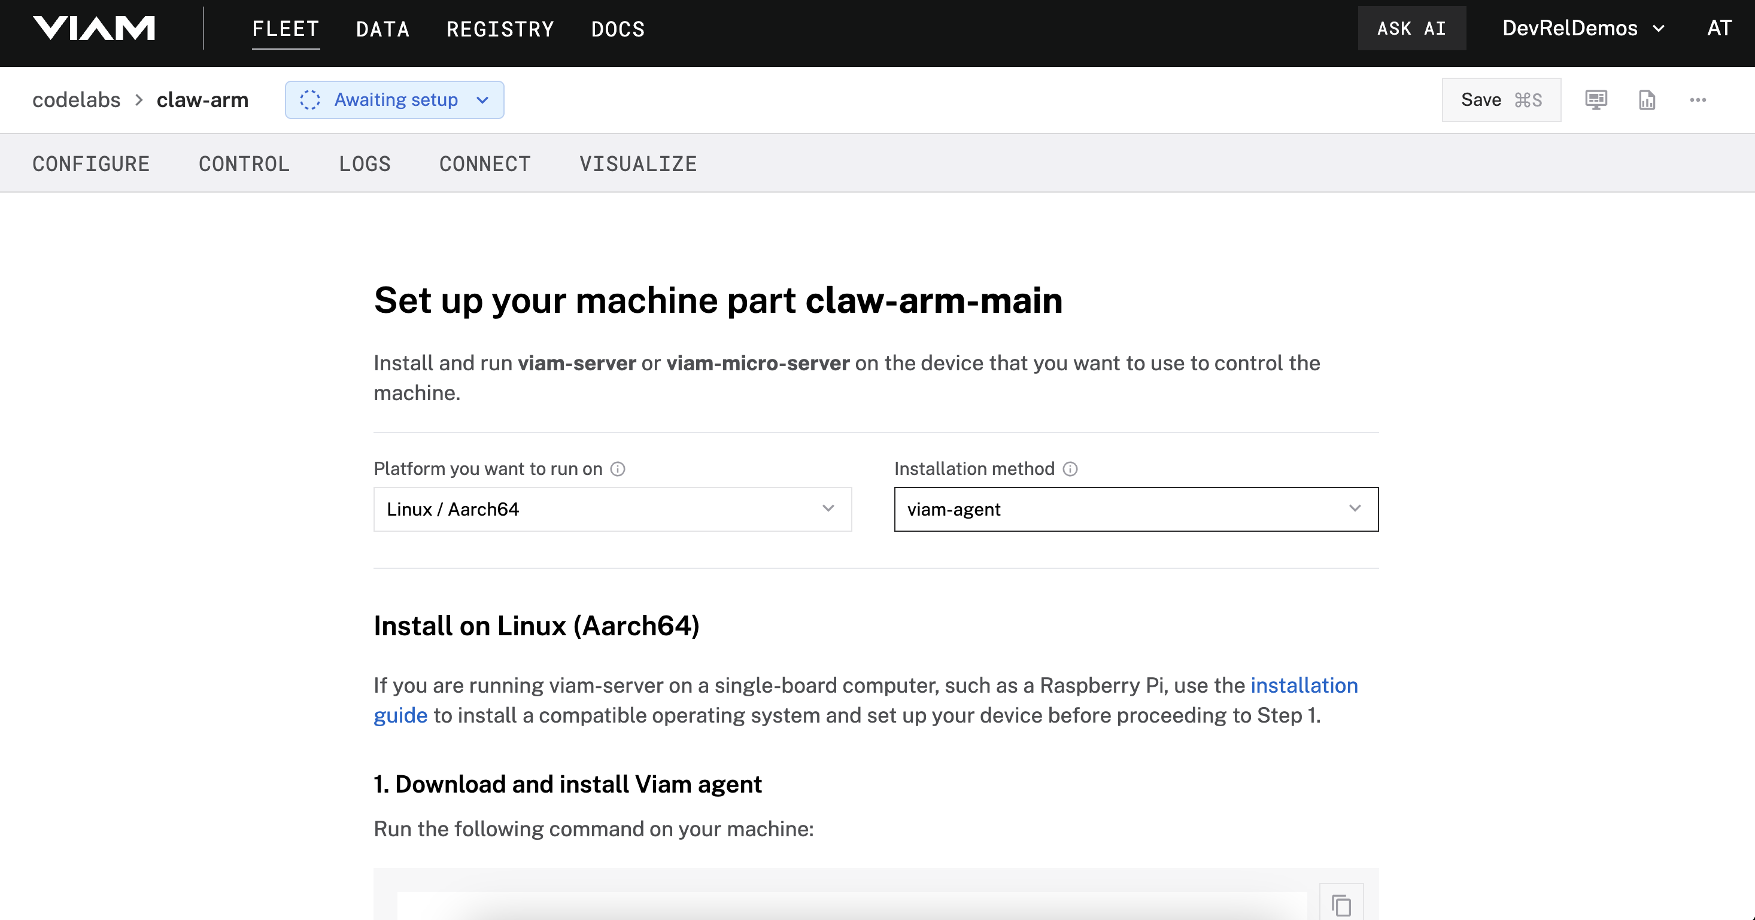Open the DOCS link in top bar

tap(618, 29)
